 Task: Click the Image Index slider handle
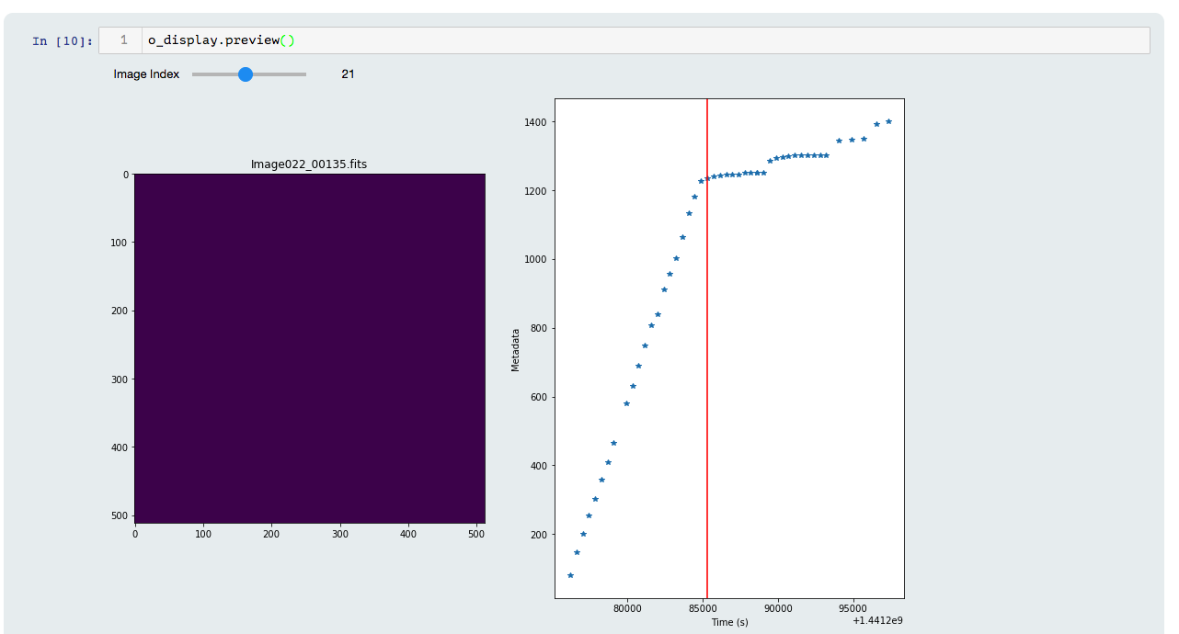(246, 74)
